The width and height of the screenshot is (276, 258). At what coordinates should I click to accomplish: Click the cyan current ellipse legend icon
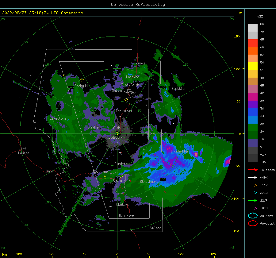[253, 216]
